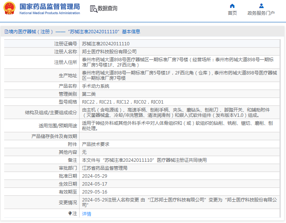Viewport: 286px width, 223px height.
Task: Click the 数据查询 text label
Action: (x=108, y=8)
